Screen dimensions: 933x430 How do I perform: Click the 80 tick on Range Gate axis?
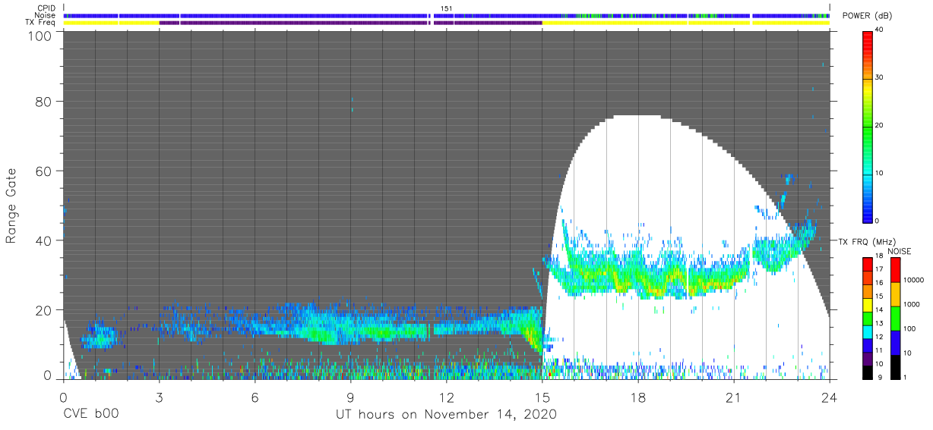(x=43, y=102)
